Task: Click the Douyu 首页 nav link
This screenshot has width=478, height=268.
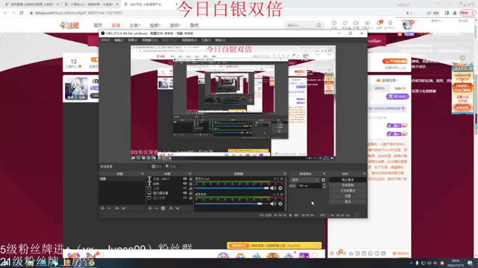Action: (98, 25)
